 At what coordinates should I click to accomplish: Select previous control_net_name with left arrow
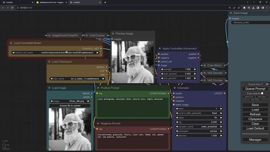tap(13, 52)
